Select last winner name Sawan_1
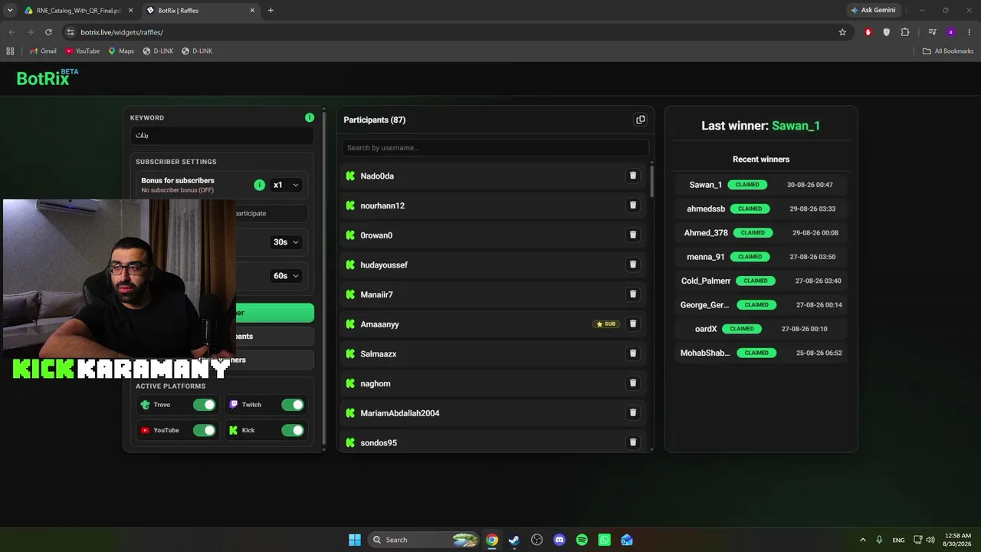Viewport: 981px width, 552px height. pyautogui.click(x=796, y=126)
